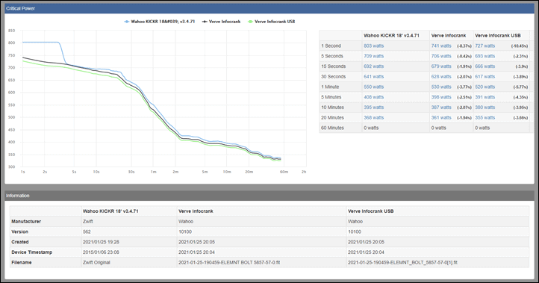Open 693 watts link in 5 Seconds row
This screenshot has width=539, height=283.
coord(485,56)
